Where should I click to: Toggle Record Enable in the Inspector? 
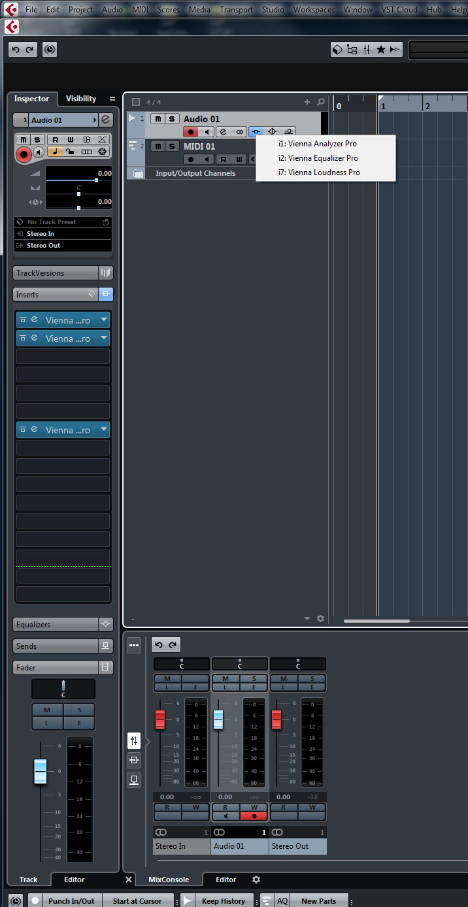24,155
